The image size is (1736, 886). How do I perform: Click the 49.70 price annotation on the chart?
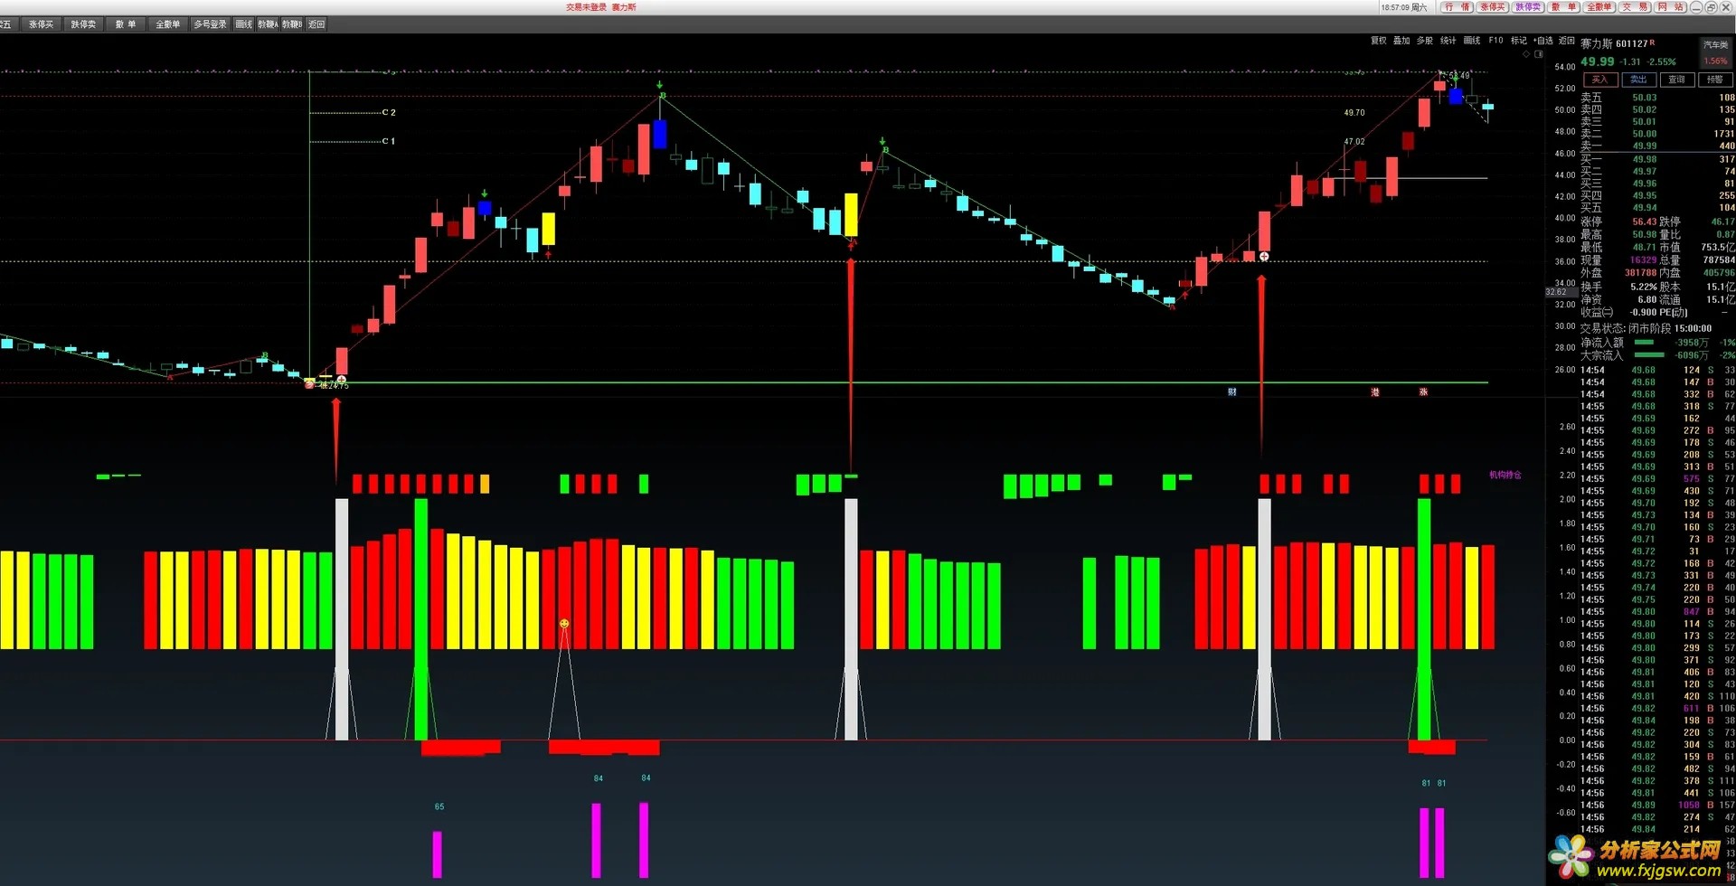[1354, 113]
